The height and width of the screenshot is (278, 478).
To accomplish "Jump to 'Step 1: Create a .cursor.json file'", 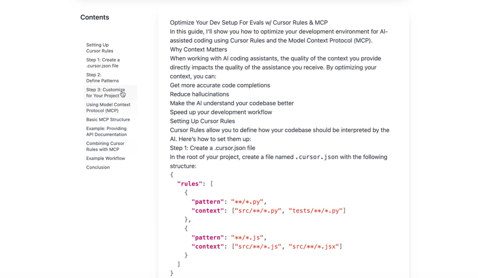I will [103, 63].
